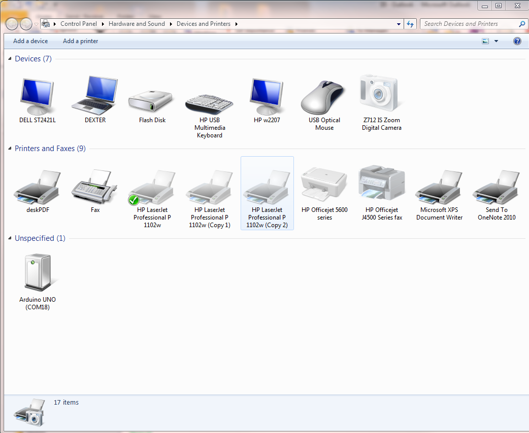Click the address bar location icon
This screenshot has width=529, height=433.
click(46, 24)
